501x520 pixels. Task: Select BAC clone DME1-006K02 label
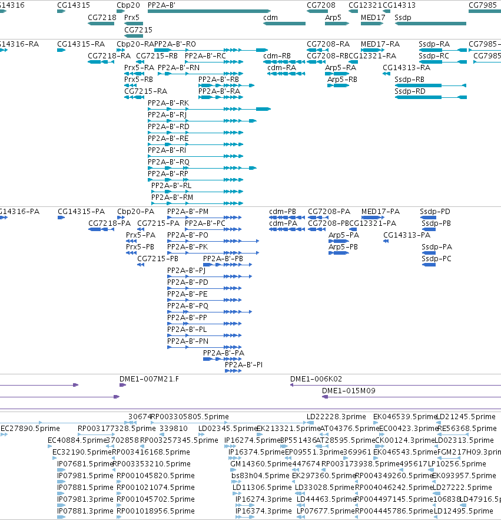316,379
